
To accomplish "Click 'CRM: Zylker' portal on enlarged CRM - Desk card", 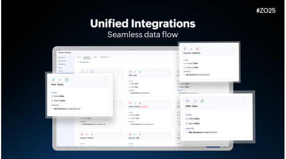I will [194, 119].
